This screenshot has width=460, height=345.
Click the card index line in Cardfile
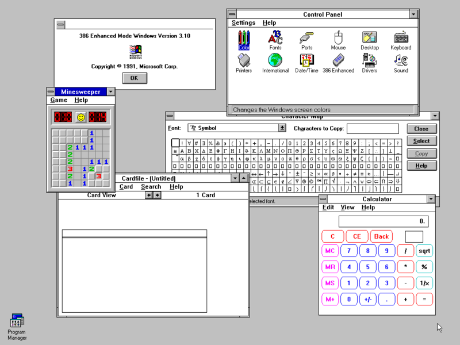pyautogui.click(x=135, y=233)
